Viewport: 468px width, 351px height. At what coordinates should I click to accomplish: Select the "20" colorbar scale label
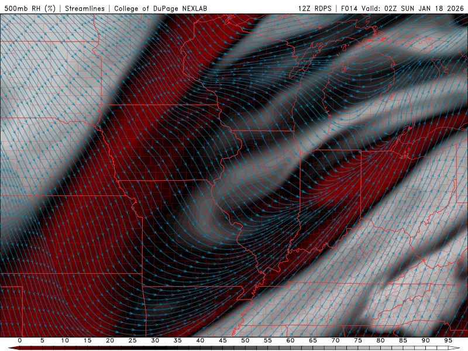tap(110, 340)
